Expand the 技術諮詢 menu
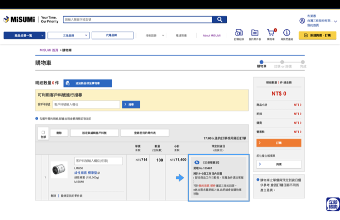The height and width of the screenshot is (220, 340). tap(155, 35)
